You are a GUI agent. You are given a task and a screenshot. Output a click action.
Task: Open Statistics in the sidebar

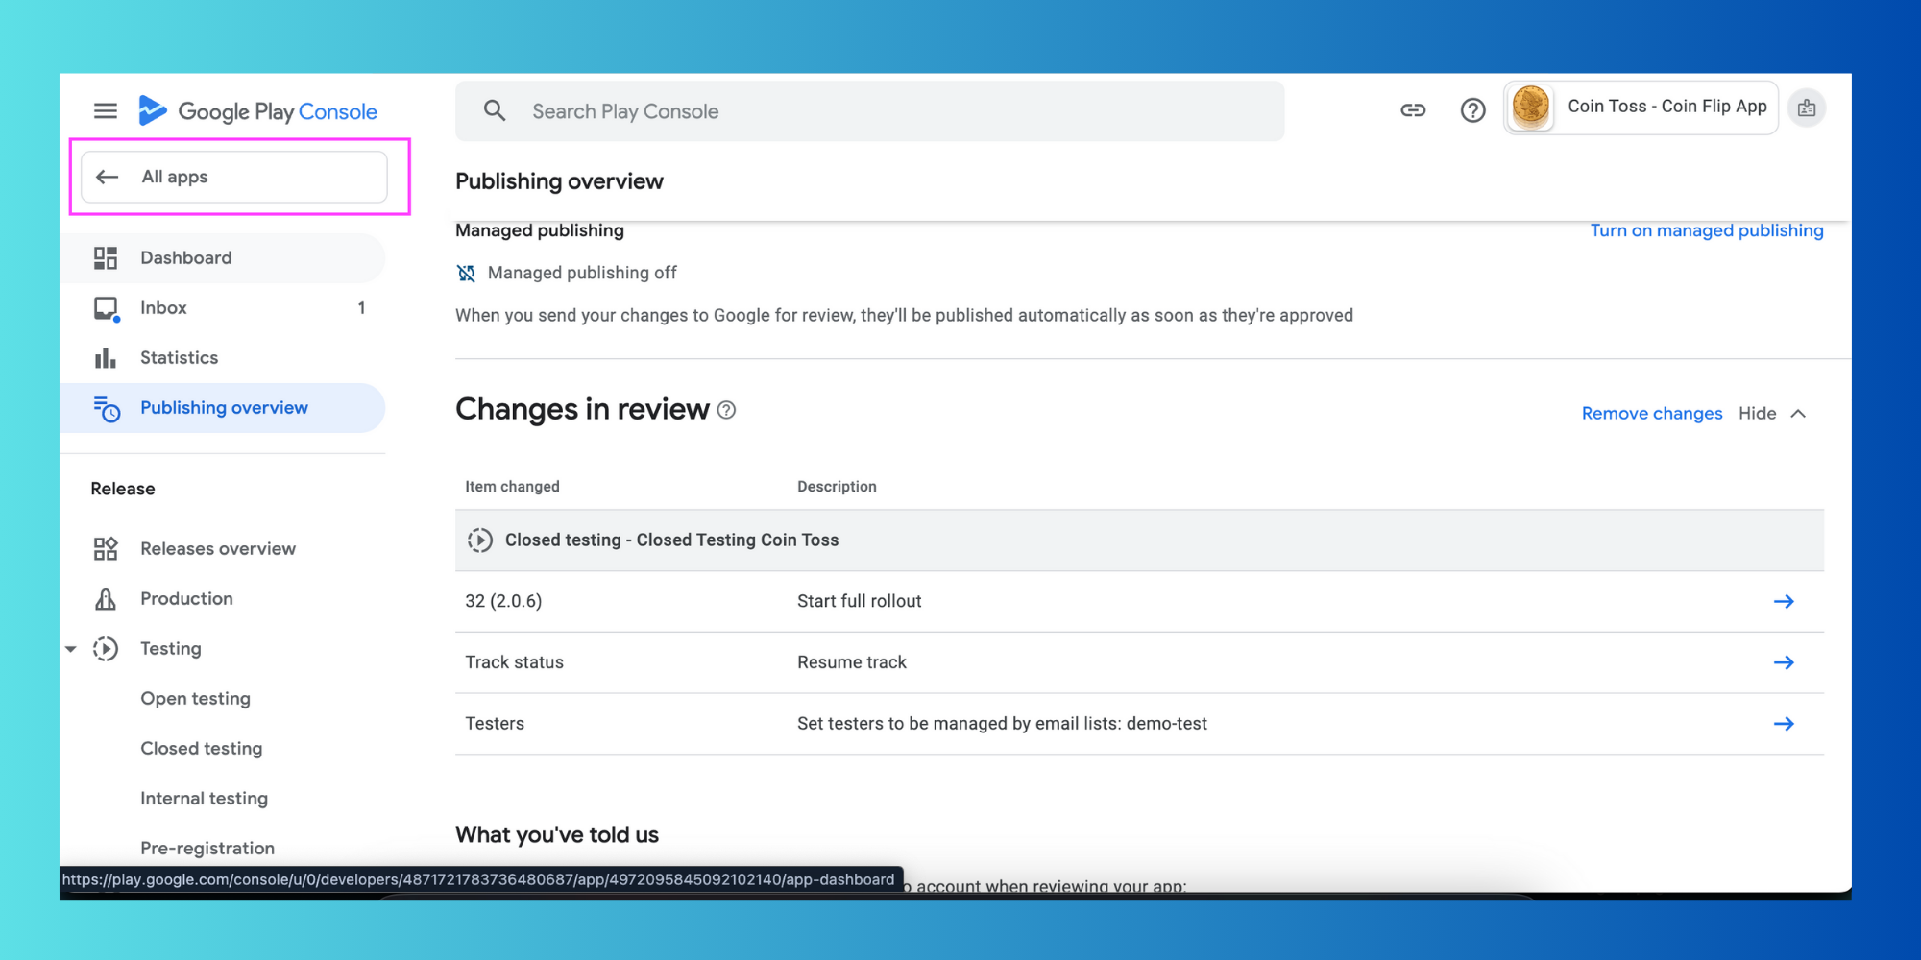[x=223, y=358]
